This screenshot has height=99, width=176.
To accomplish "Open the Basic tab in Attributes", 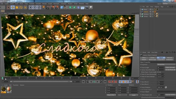I will click(x=144, y=58).
